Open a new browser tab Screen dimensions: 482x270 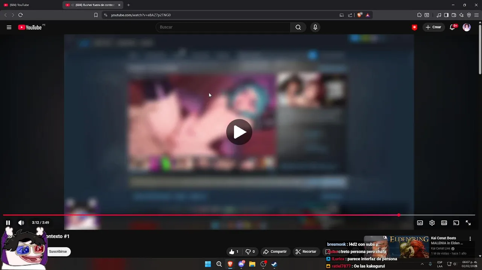pos(129,5)
